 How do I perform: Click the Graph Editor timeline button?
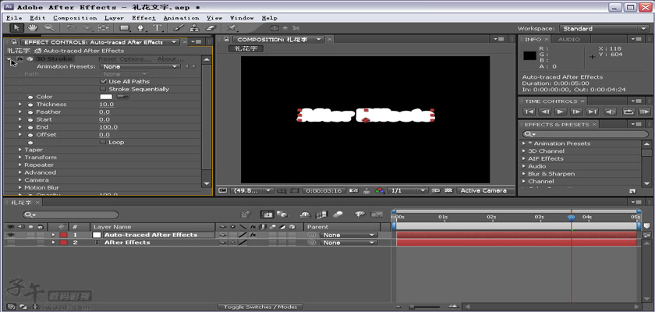(x=377, y=214)
